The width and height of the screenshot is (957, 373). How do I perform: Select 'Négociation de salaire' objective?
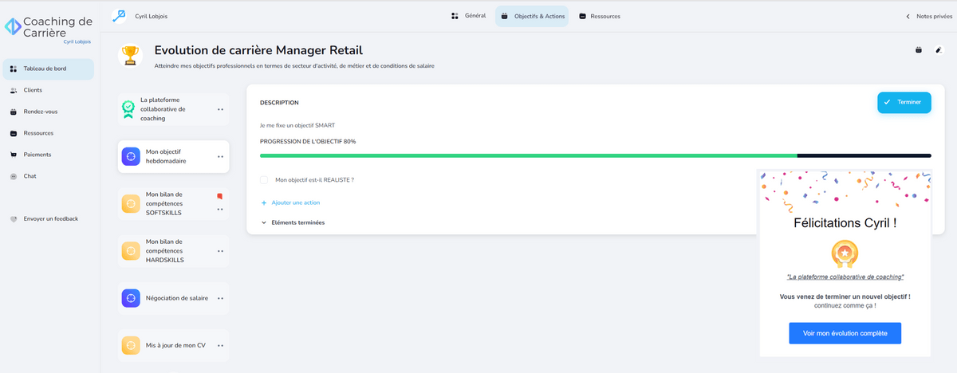[x=173, y=298]
